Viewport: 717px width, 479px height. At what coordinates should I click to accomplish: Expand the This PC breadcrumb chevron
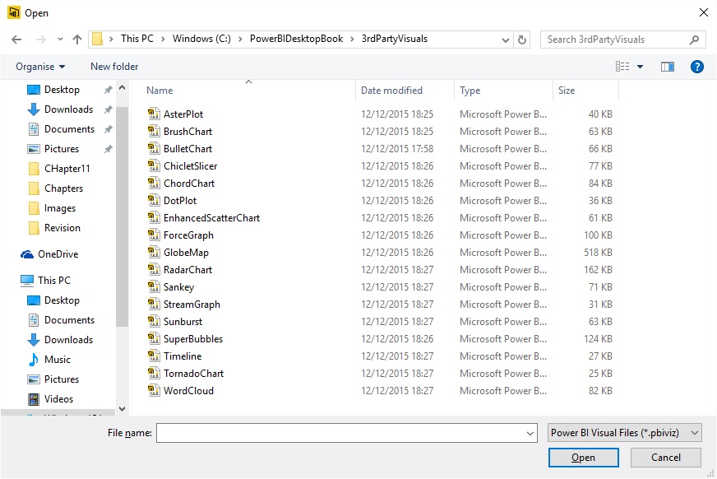tap(163, 40)
